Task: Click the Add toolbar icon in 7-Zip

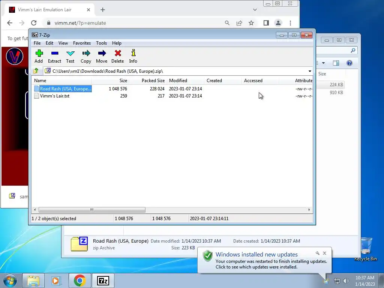Action: point(39,56)
